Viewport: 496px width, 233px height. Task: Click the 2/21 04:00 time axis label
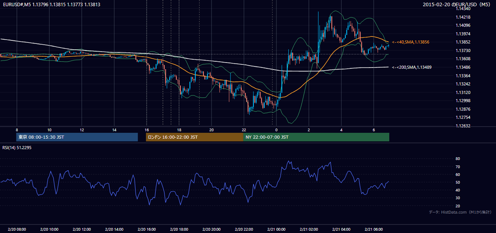tap(341, 230)
